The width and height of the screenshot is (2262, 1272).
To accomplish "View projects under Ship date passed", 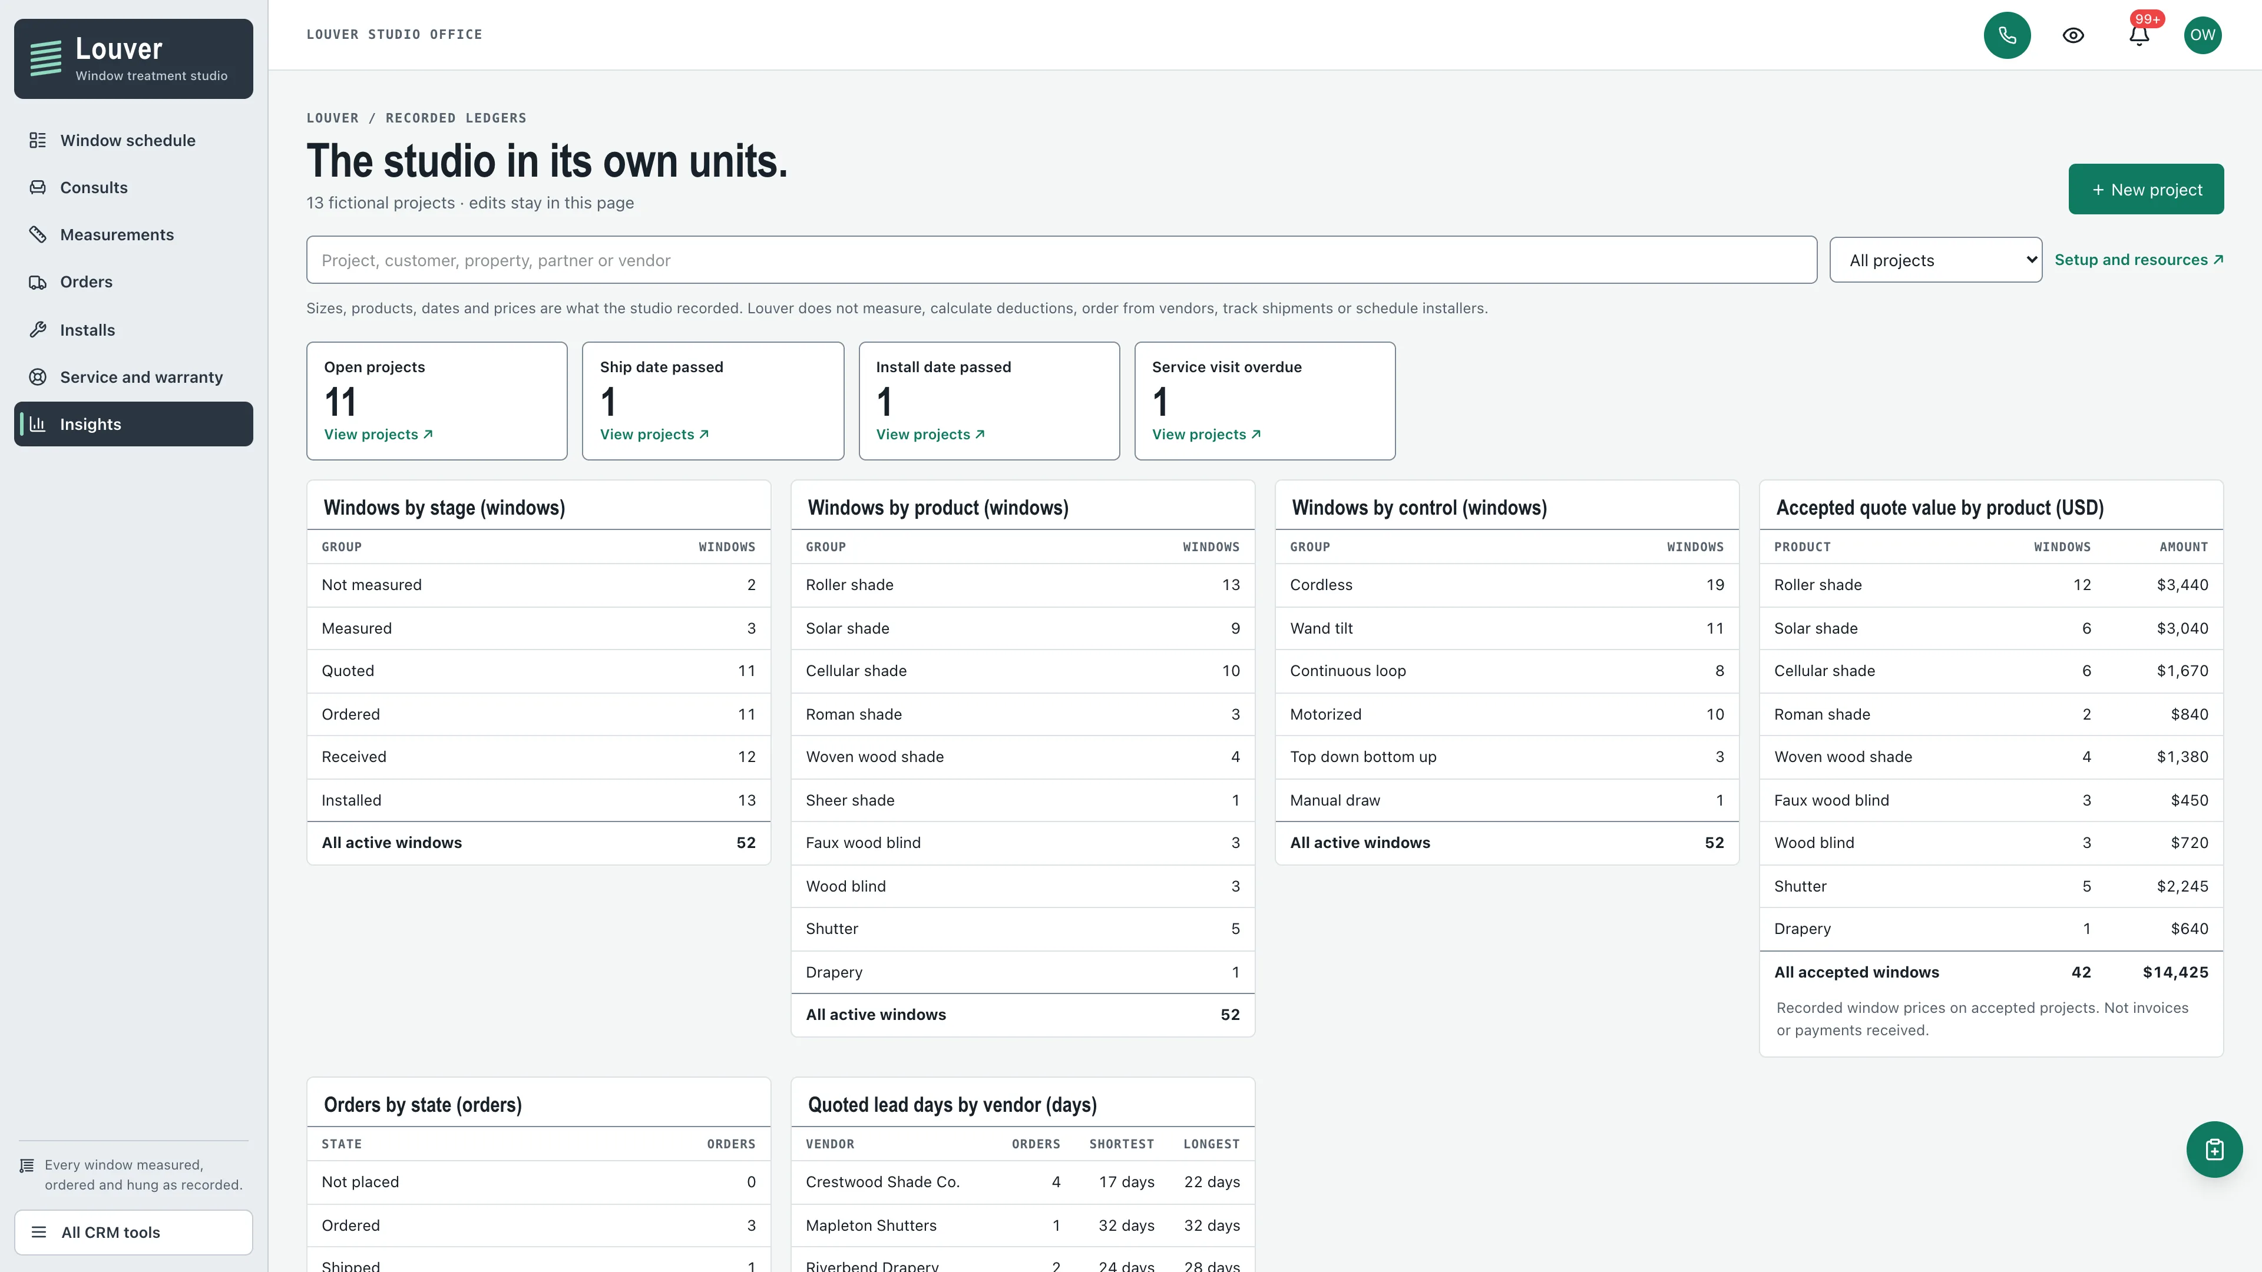I will [x=654, y=435].
